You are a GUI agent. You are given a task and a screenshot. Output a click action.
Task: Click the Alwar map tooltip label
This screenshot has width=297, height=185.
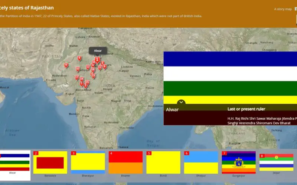pos(98,51)
